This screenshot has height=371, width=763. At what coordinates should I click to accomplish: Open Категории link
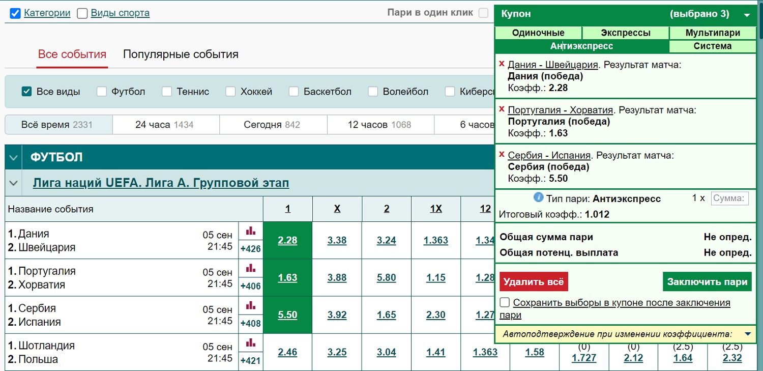pyautogui.click(x=47, y=13)
